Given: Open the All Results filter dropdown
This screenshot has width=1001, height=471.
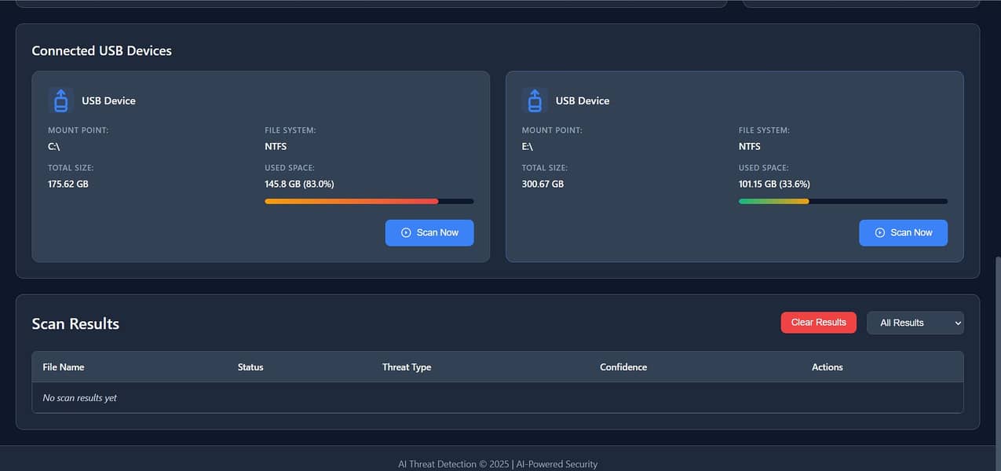Looking at the screenshot, I should point(915,323).
